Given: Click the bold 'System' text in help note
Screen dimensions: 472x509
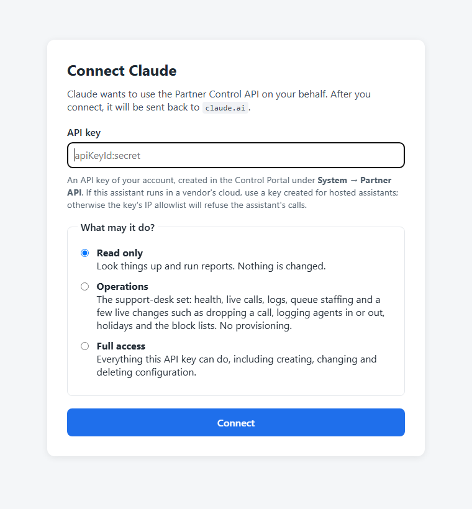Looking at the screenshot, I should click(332, 180).
